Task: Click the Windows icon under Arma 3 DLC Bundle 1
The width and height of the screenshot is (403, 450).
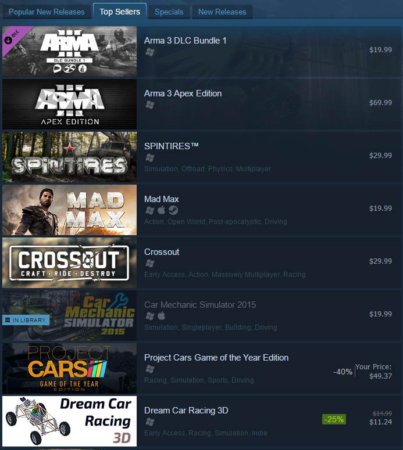Action: point(150,52)
